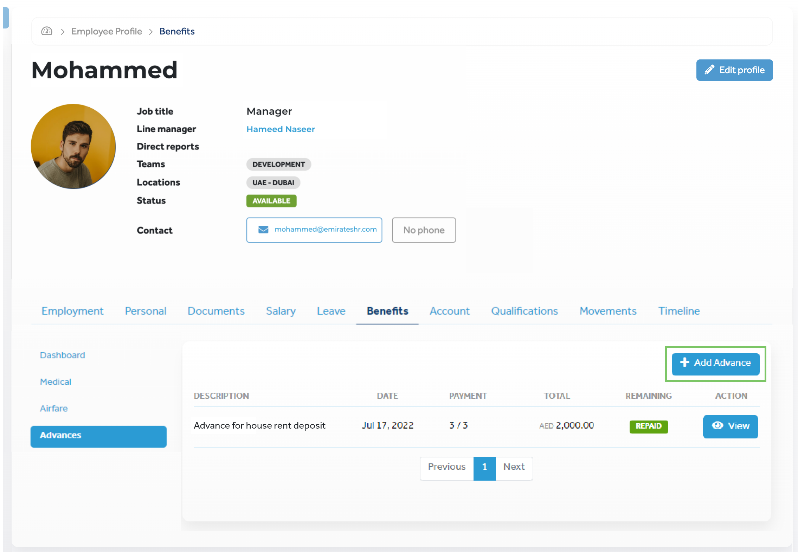Open the Documents tab
Image resolution: width=798 pixels, height=552 pixels.
[x=216, y=311]
